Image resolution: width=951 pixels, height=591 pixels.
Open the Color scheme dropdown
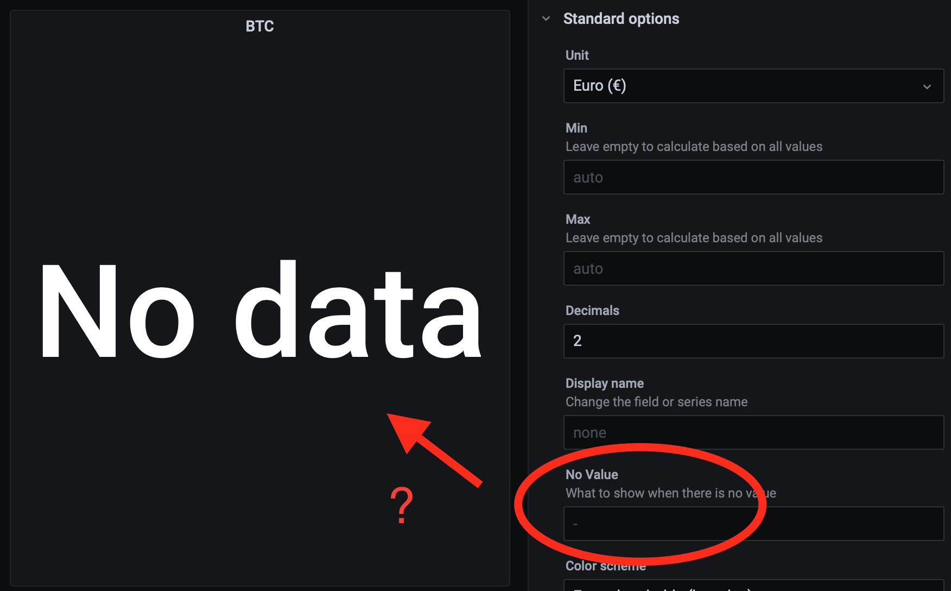tap(753, 587)
